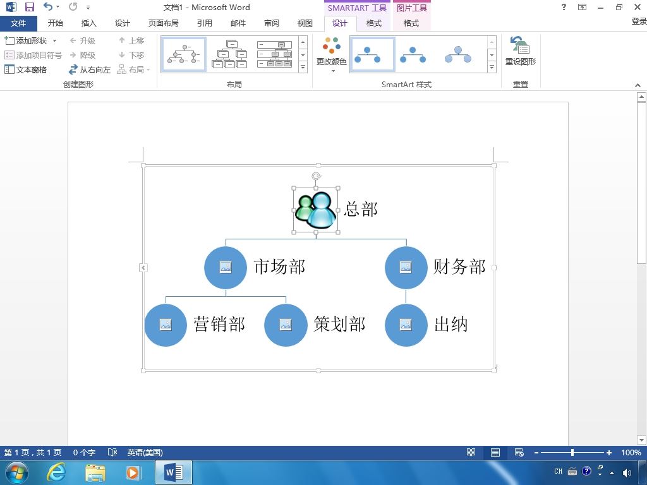Click the Redo icon in title bar

[x=73, y=6]
